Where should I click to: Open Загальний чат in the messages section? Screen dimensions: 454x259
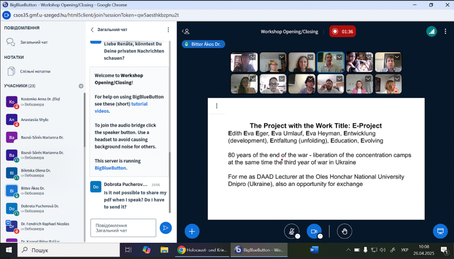34,42
